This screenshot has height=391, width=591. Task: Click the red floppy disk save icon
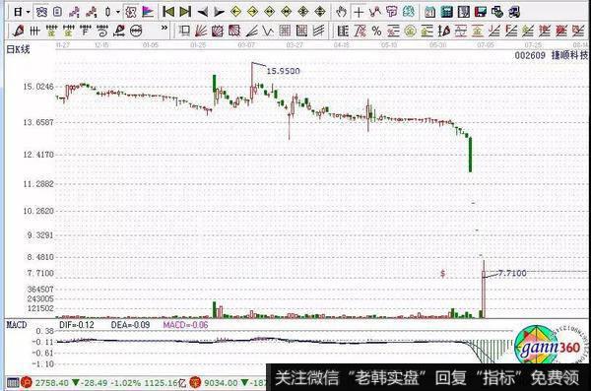[481, 12]
